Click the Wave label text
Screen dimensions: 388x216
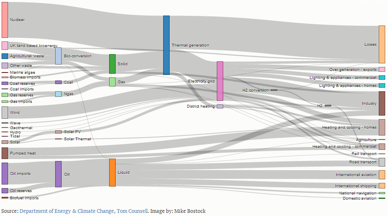click(x=15, y=123)
